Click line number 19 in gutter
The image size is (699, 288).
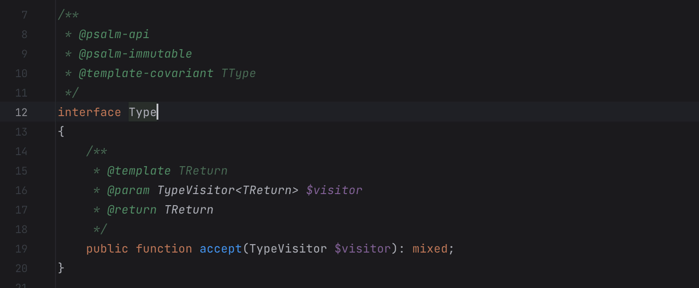[x=21, y=249]
